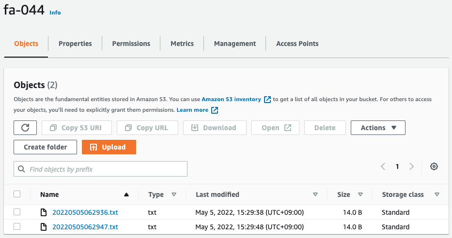The image size is (452, 238).
Task: Click the Last modified column header text
Action: [218, 194]
